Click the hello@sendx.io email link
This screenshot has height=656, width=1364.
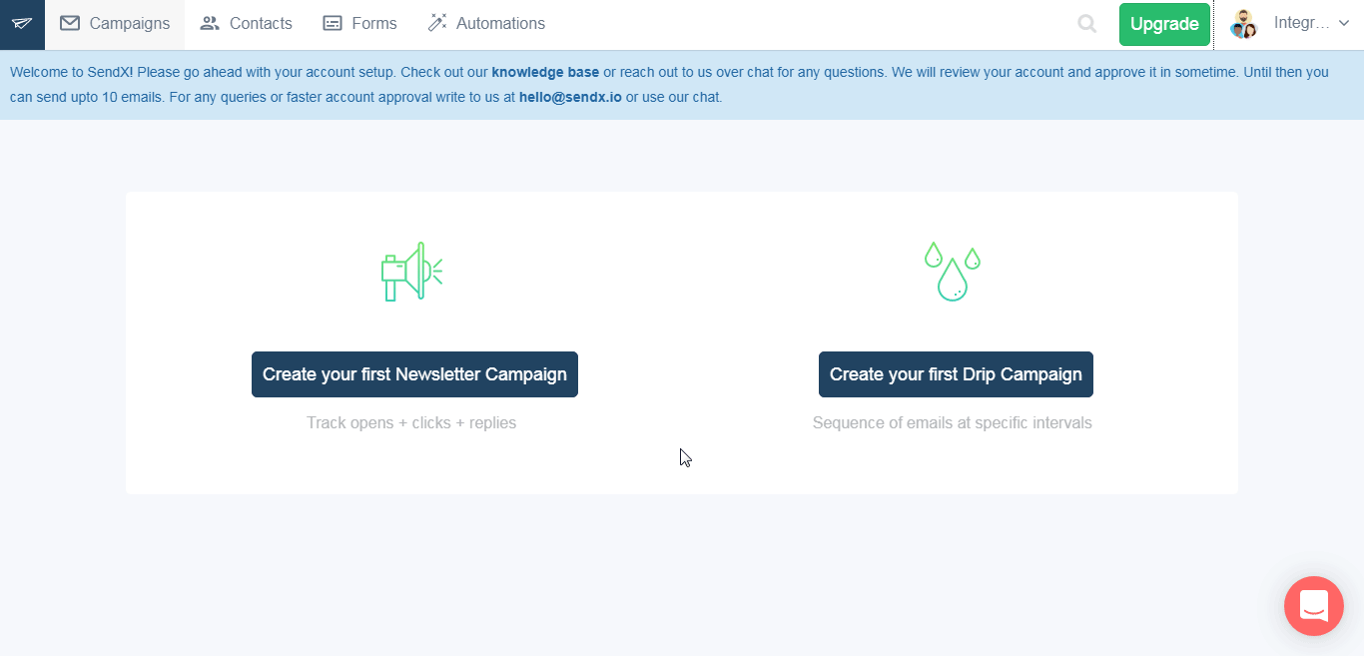click(570, 97)
